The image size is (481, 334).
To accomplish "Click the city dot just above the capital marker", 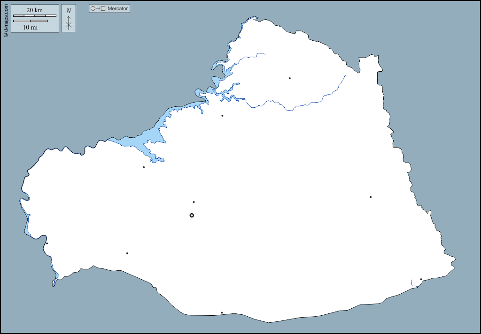I will pyautogui.click(x=194, y=202).
